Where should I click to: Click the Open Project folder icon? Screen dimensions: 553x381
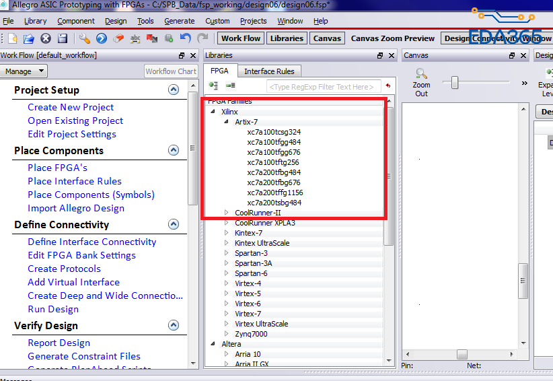(x=28, y=38)
